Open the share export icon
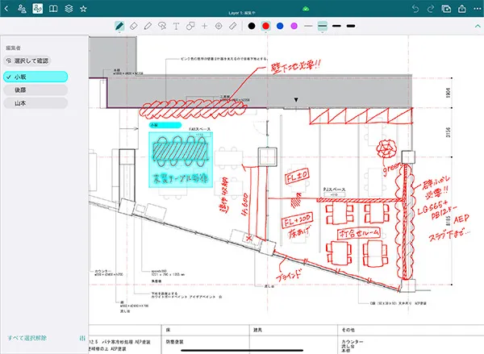 coord(461,9)
